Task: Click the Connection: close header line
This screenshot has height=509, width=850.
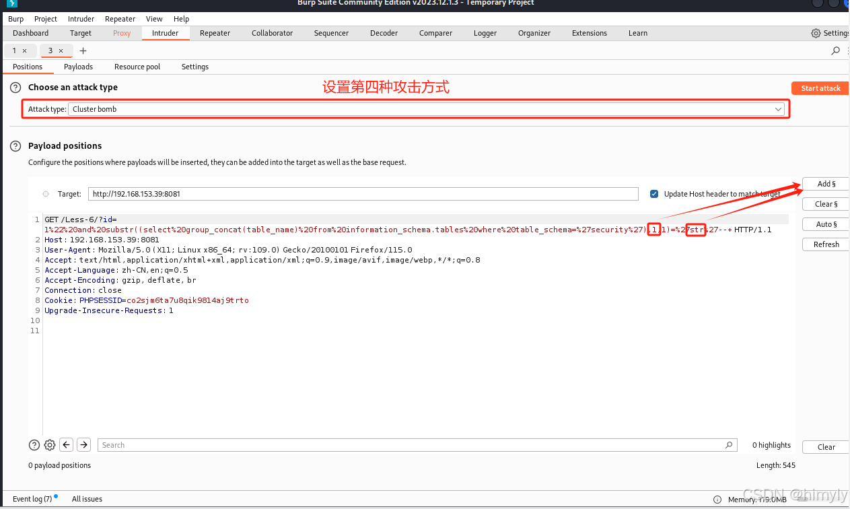Action: pyautogui.click(x=83, y=290)
